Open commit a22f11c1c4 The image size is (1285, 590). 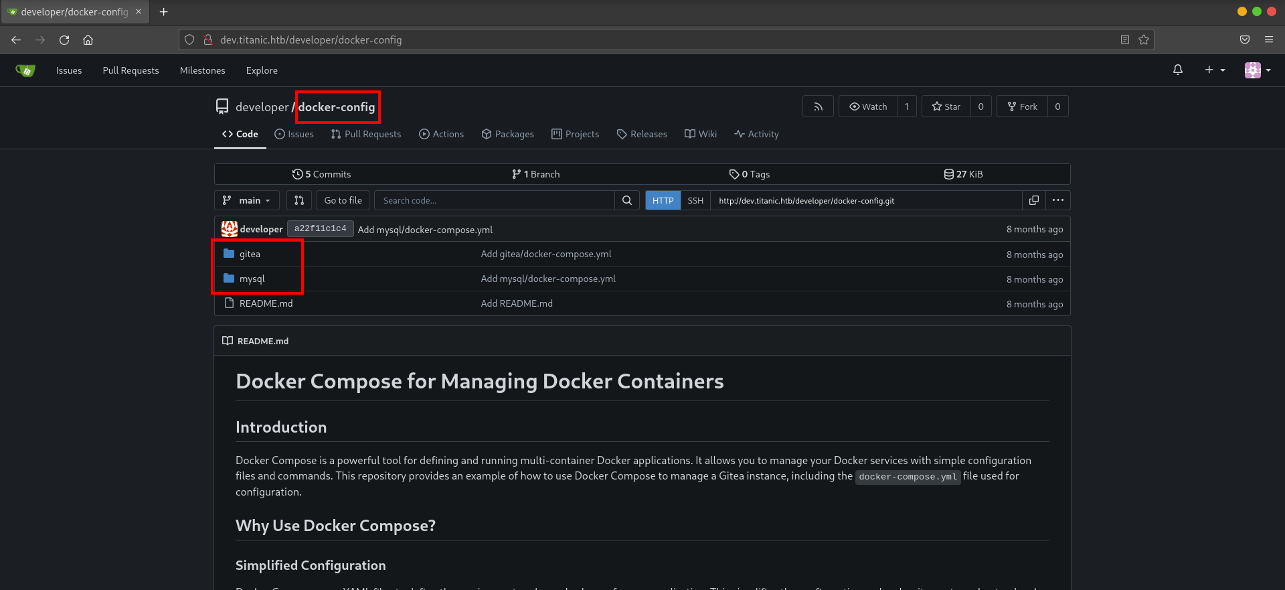point(321,228)
